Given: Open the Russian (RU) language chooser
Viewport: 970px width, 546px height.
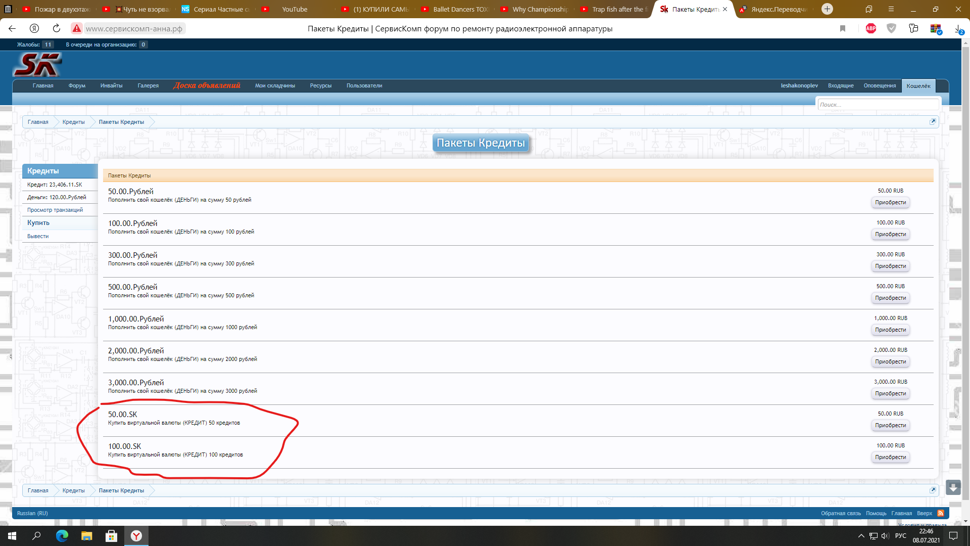Looking at the screenshot, I should point(32,513).
